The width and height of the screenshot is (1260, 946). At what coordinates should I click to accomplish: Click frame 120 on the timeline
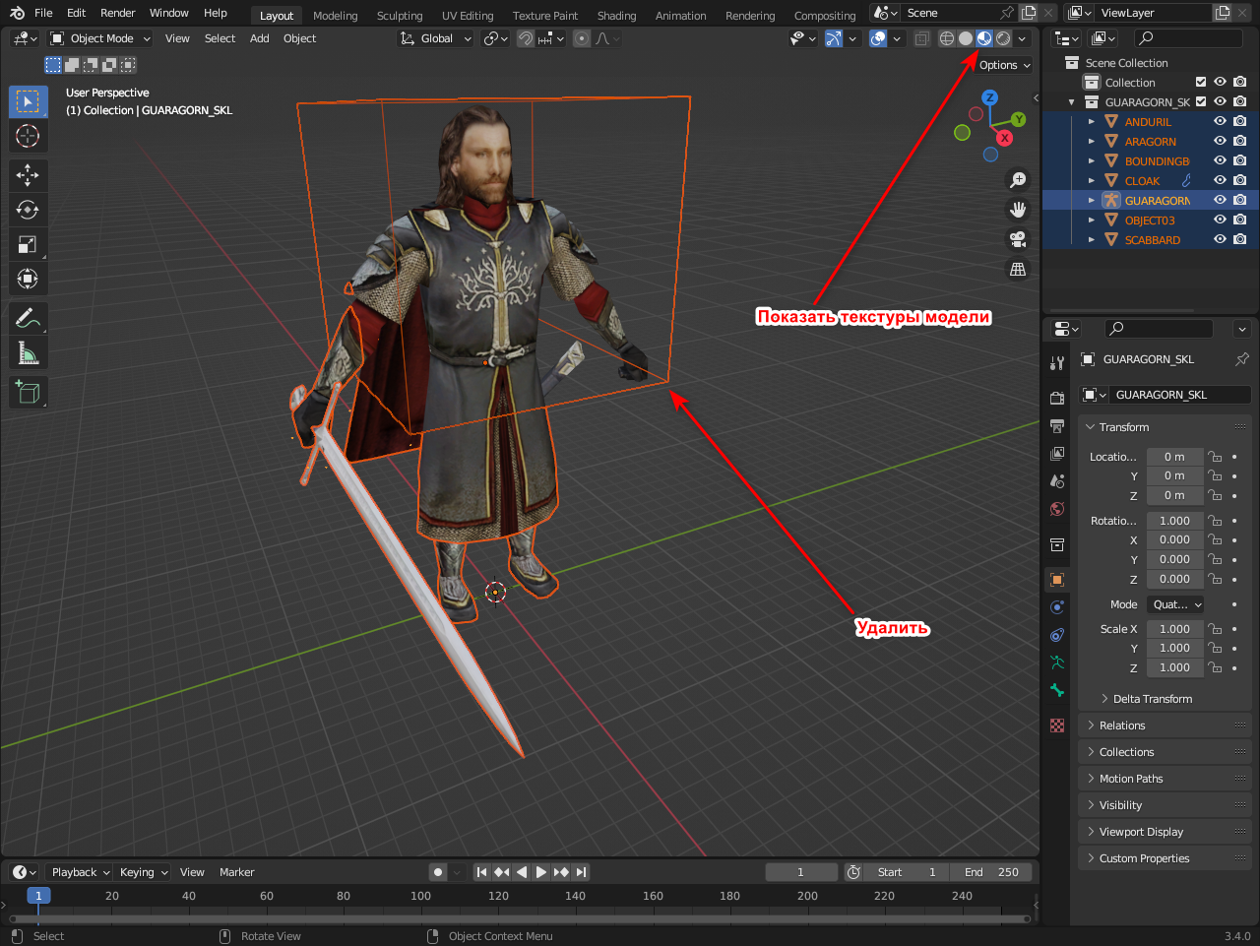coord(499,897)
